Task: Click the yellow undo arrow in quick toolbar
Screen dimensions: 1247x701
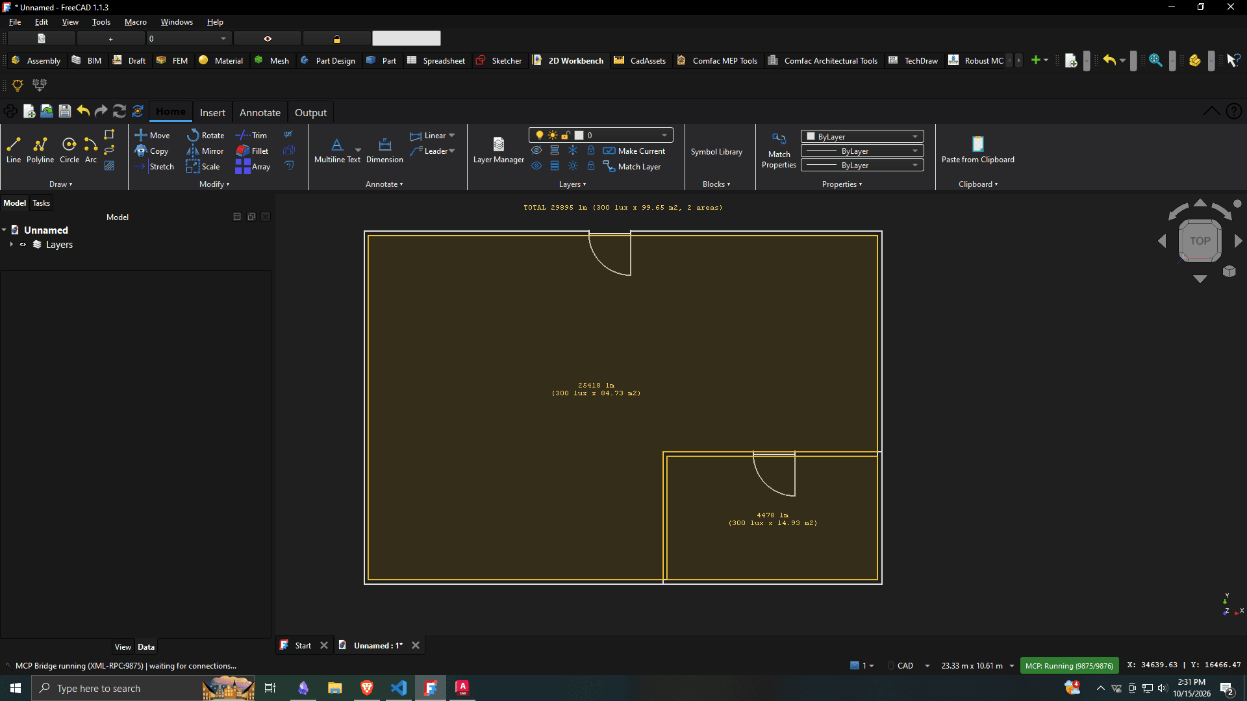Action: (83, 111)
